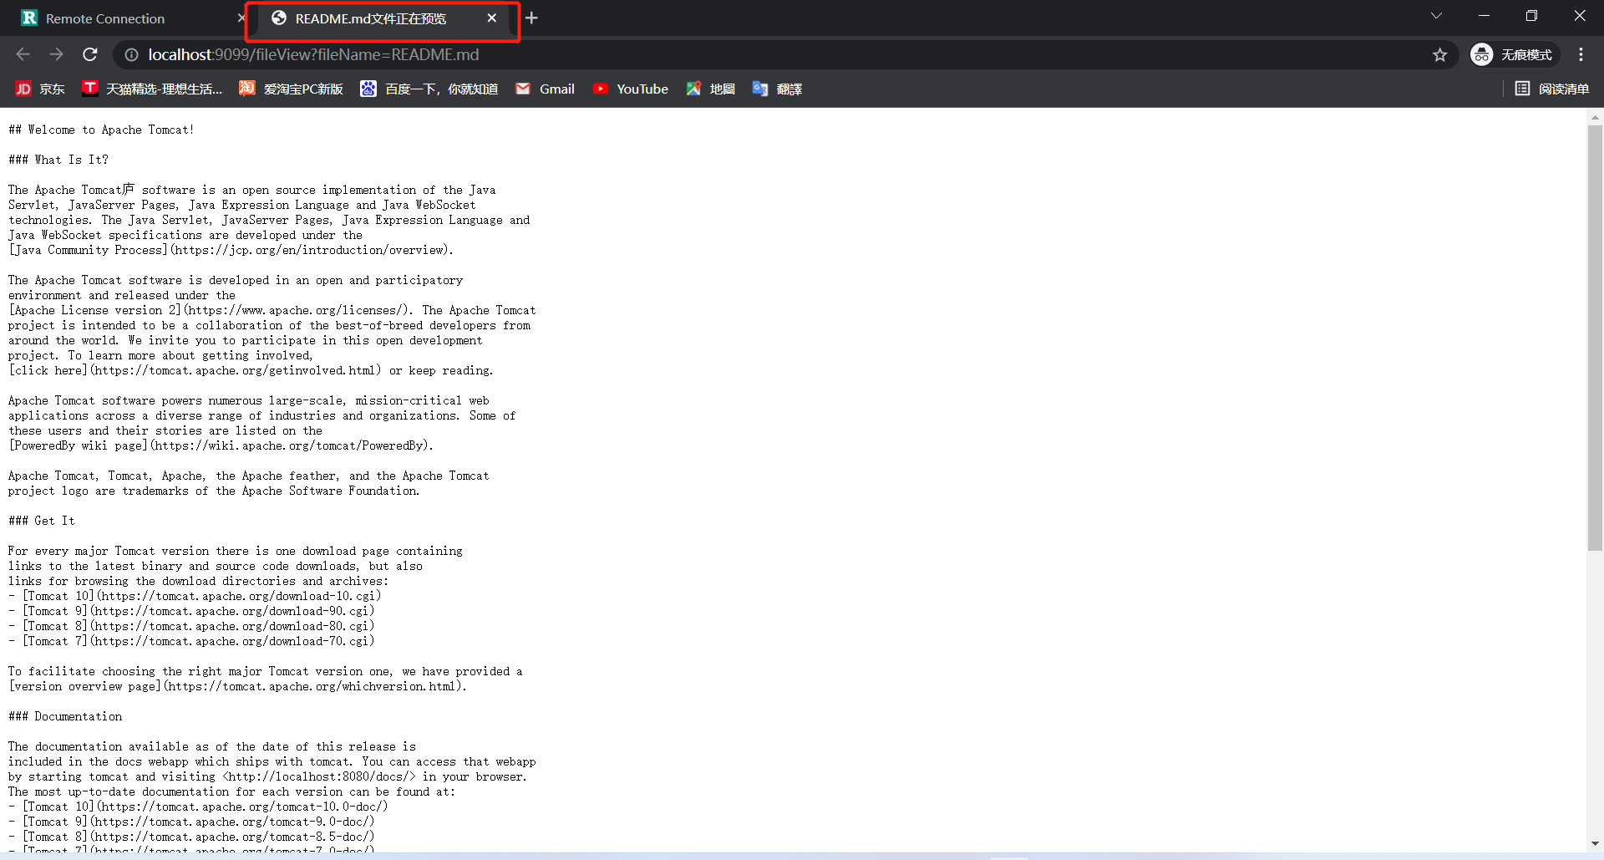
Task: Click the '### What Is It?' heading
Action: click(x=58, y=160)
